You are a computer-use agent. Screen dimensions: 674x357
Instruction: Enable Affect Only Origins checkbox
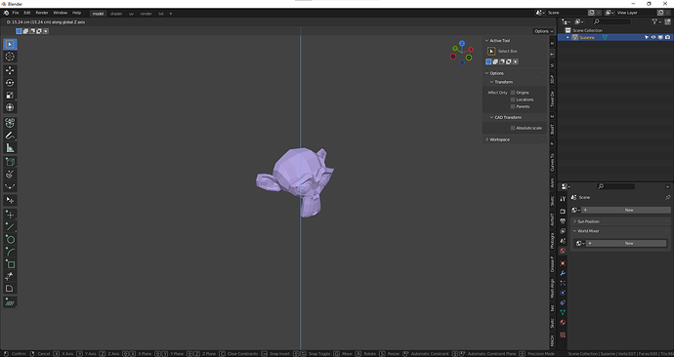click(513, 93)
